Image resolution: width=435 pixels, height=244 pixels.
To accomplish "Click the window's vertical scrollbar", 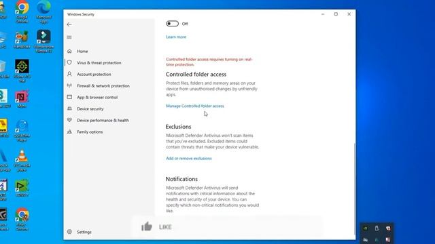I will (x=354, y=188).
